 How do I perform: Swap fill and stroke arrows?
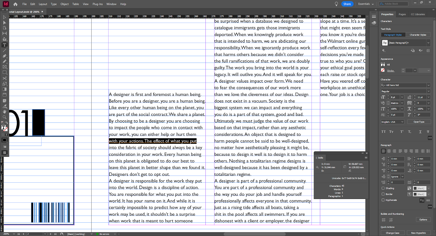click(x=7, y=123)
